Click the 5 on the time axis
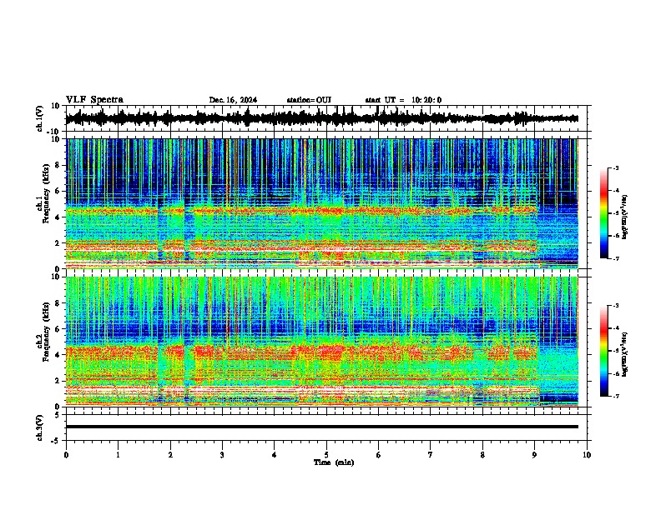Screen dimensions: 661x510 pyautogui.click(x=326, y=455)
